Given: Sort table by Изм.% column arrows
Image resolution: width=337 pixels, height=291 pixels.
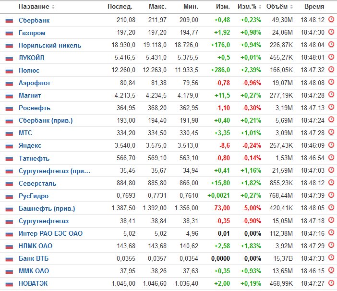Looking at the screenshot, I should [x=260, y=7].
